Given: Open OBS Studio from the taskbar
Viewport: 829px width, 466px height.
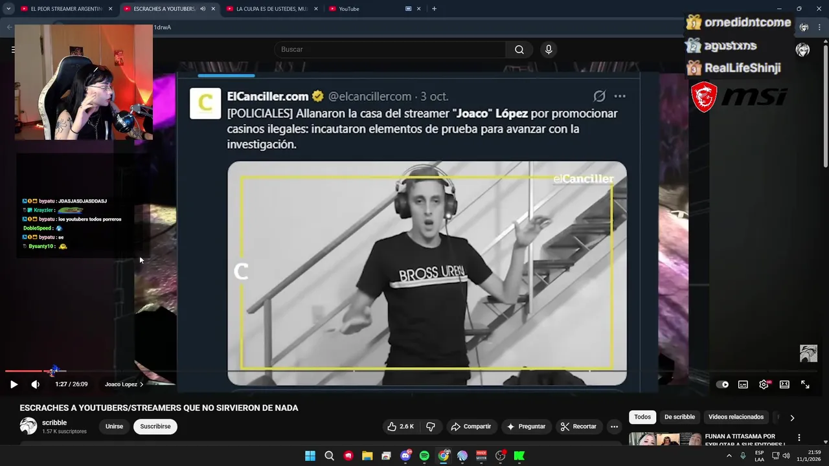Looking at the screenshot, I should [501, 456].
